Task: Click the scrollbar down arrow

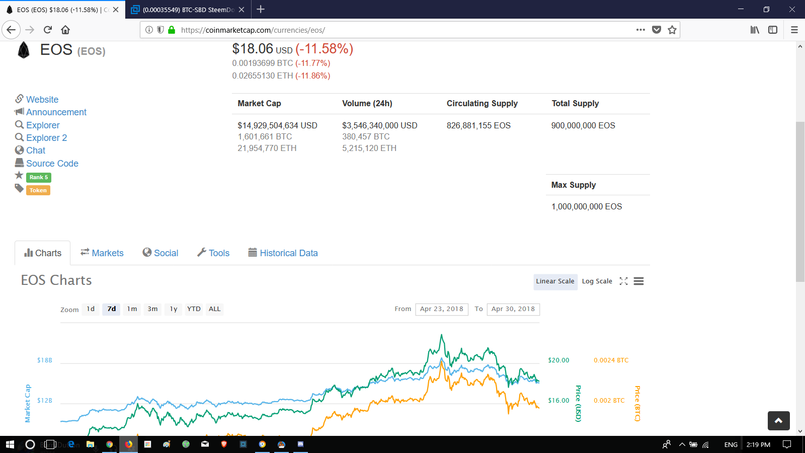Action: (800, 431)
